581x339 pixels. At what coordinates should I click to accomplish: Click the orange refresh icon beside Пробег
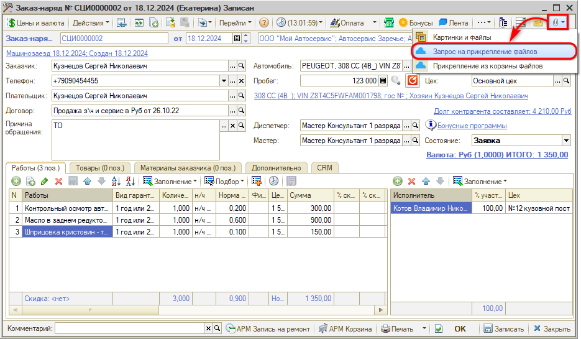click(412, 81)
